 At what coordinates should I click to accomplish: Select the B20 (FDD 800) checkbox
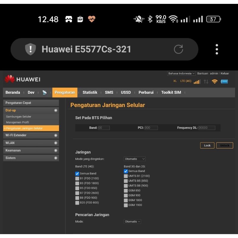click(x=77, y=203)
